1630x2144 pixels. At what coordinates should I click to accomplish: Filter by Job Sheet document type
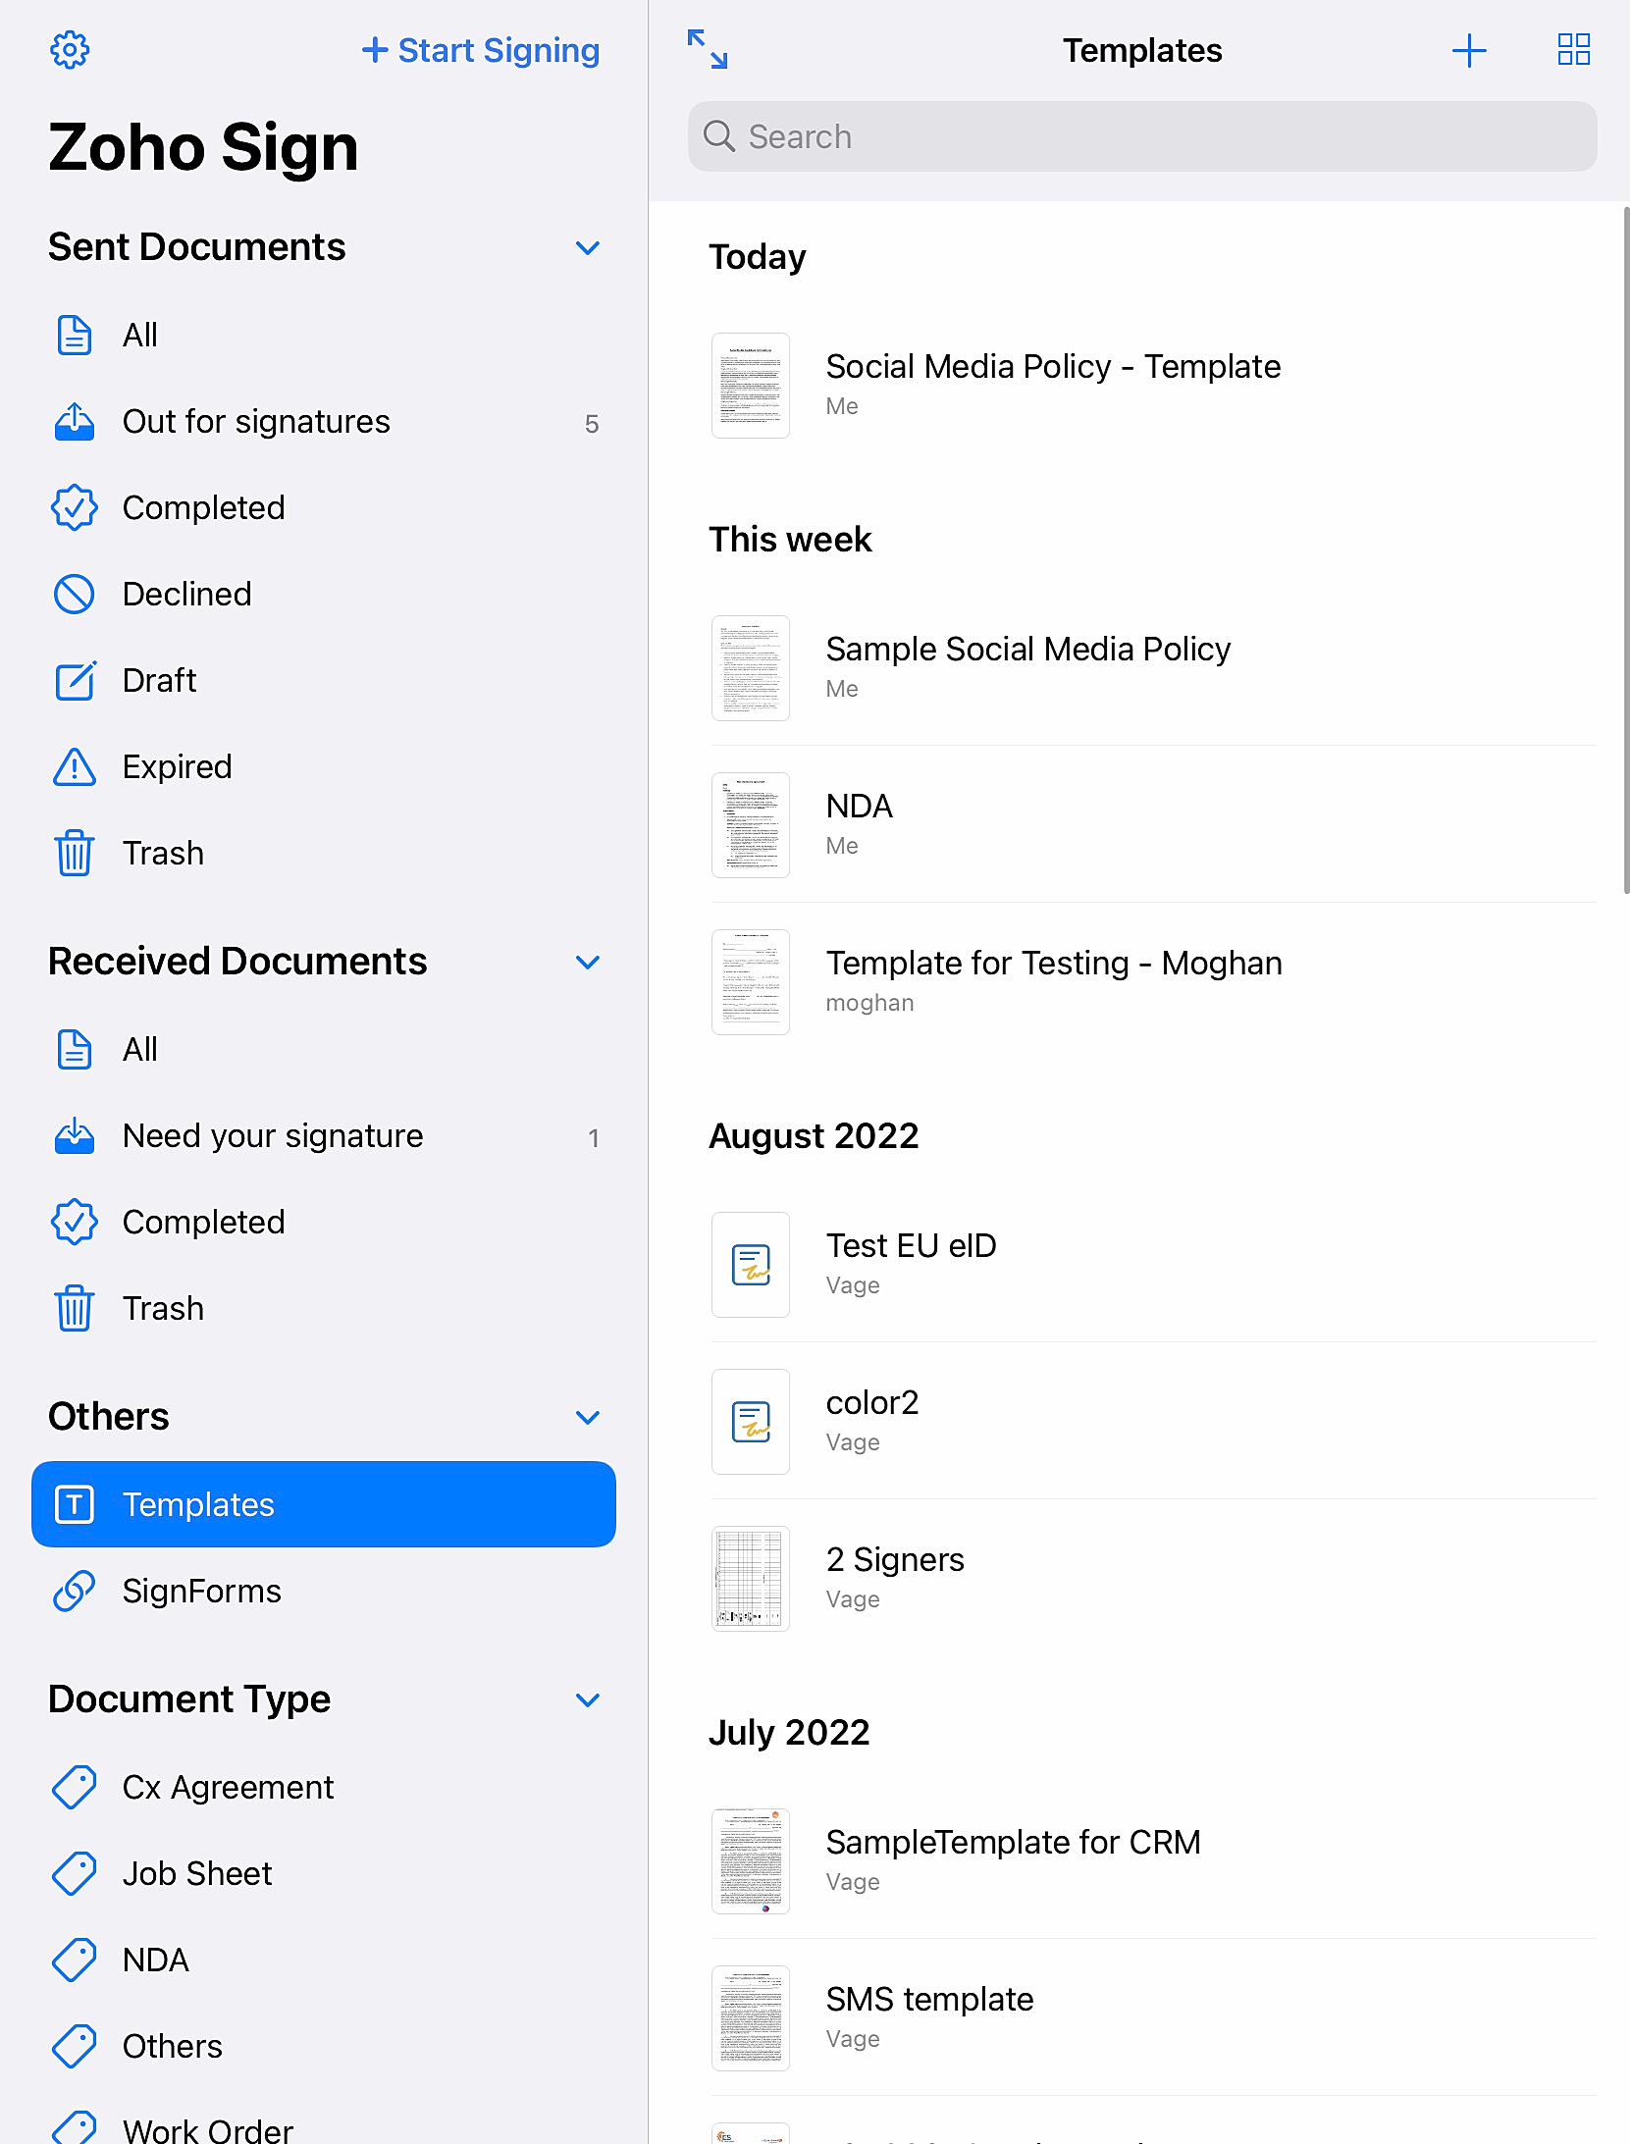(324, 1873)
